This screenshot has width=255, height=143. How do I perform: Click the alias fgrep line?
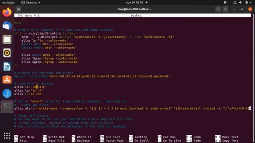[x=50, y=58]
